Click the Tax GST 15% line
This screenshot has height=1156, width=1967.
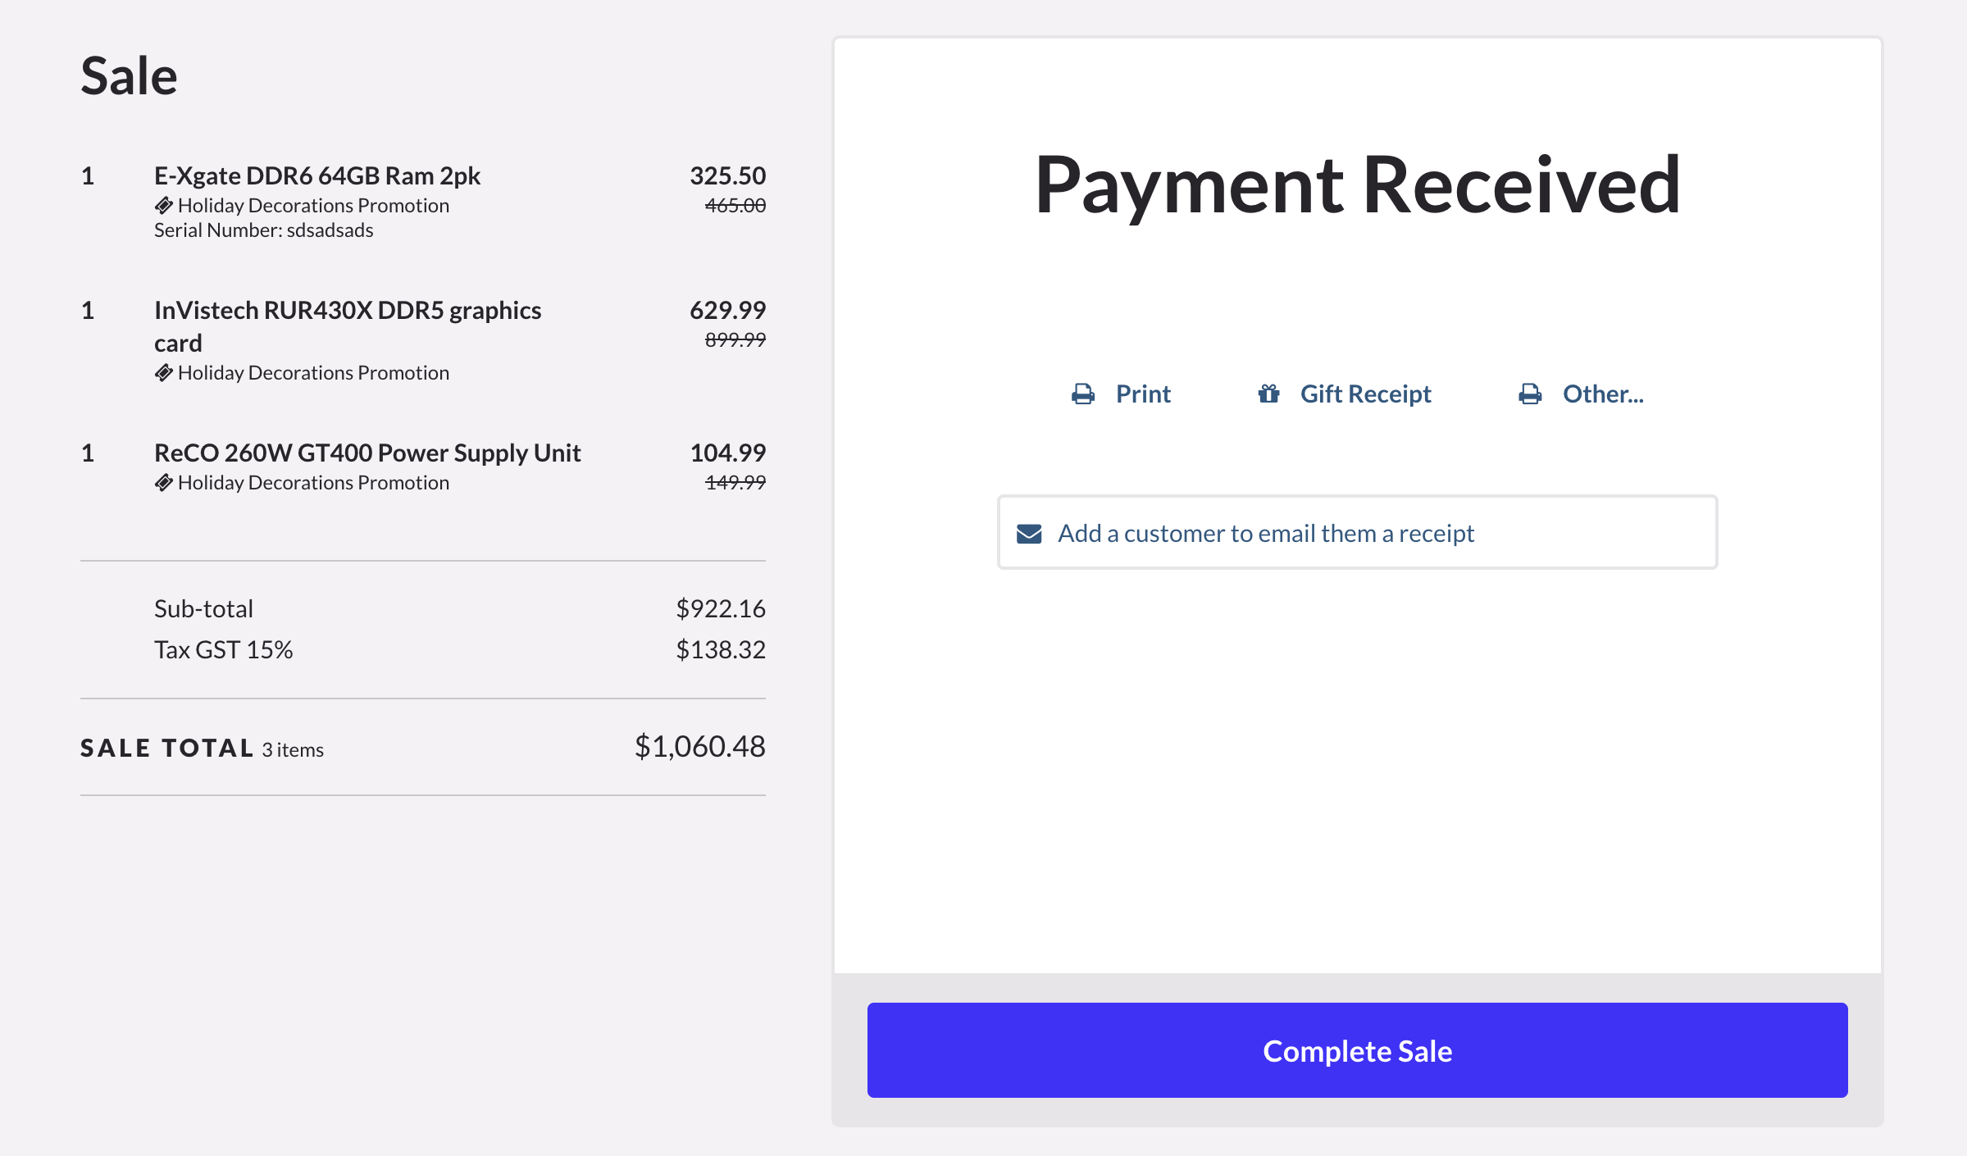coord(223,649)
